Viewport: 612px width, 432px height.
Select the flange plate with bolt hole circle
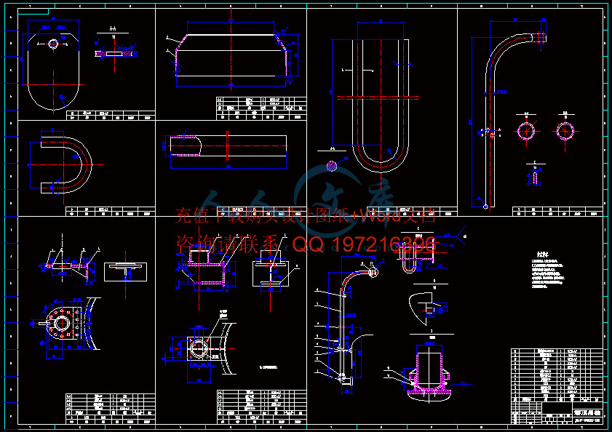click(64, 323)
